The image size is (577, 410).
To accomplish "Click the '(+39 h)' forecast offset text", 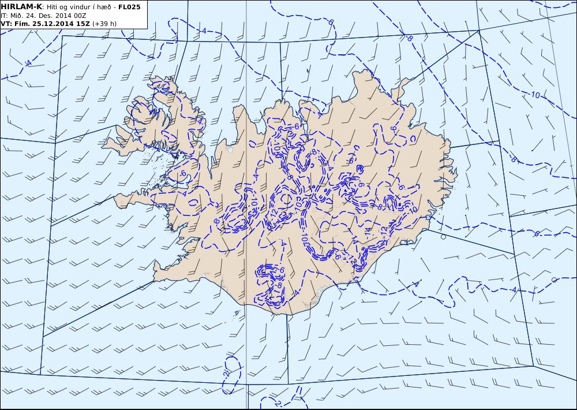I will point(104,24).
